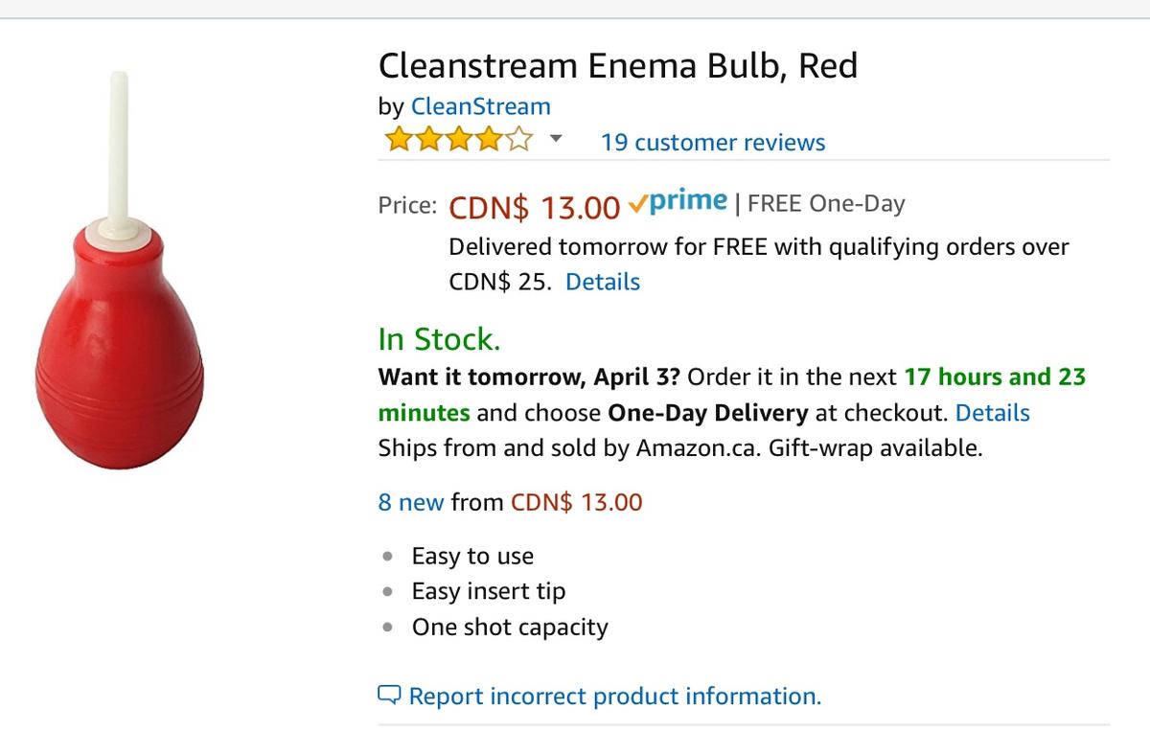1150x732 pixels.
Task: Open Details link after CDN$ 25
Action: tap(602, 282)
